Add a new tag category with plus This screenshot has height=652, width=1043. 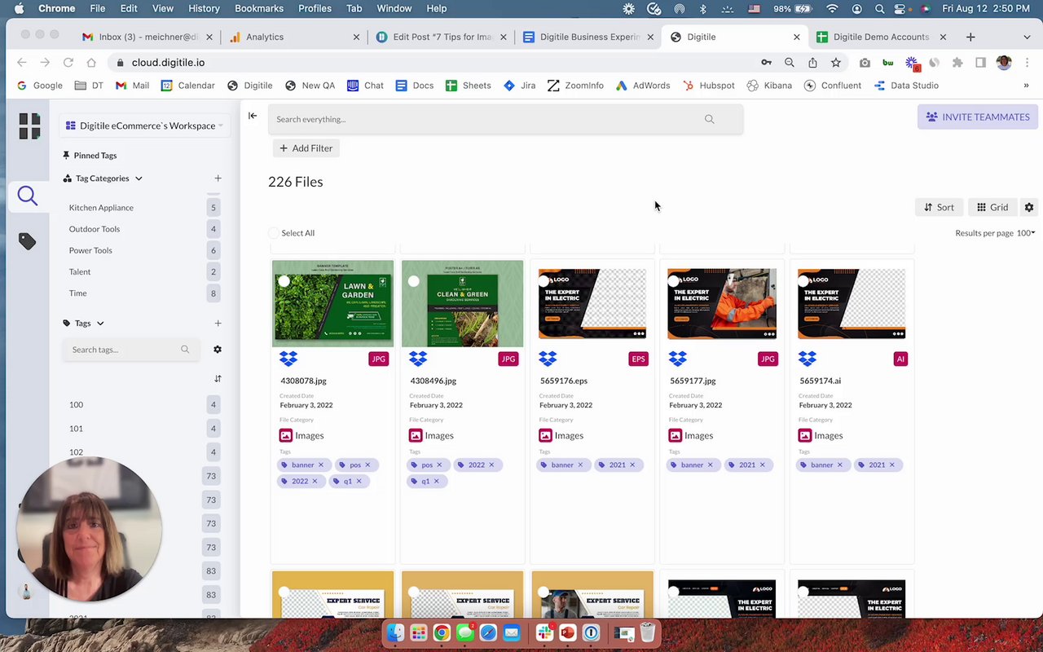tap(218, 178)
